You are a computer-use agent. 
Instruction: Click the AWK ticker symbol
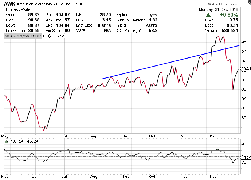[9, 4]
